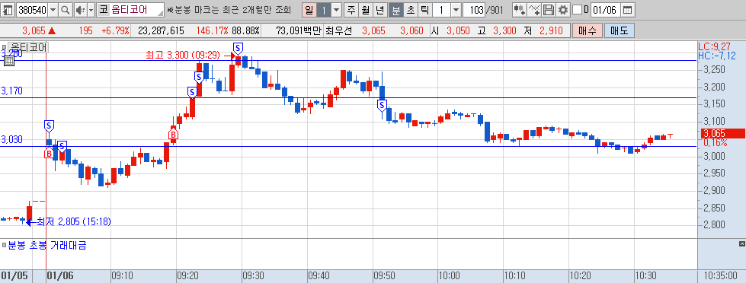Click the LC:9.27 indicator text

[x=715, y=46]
